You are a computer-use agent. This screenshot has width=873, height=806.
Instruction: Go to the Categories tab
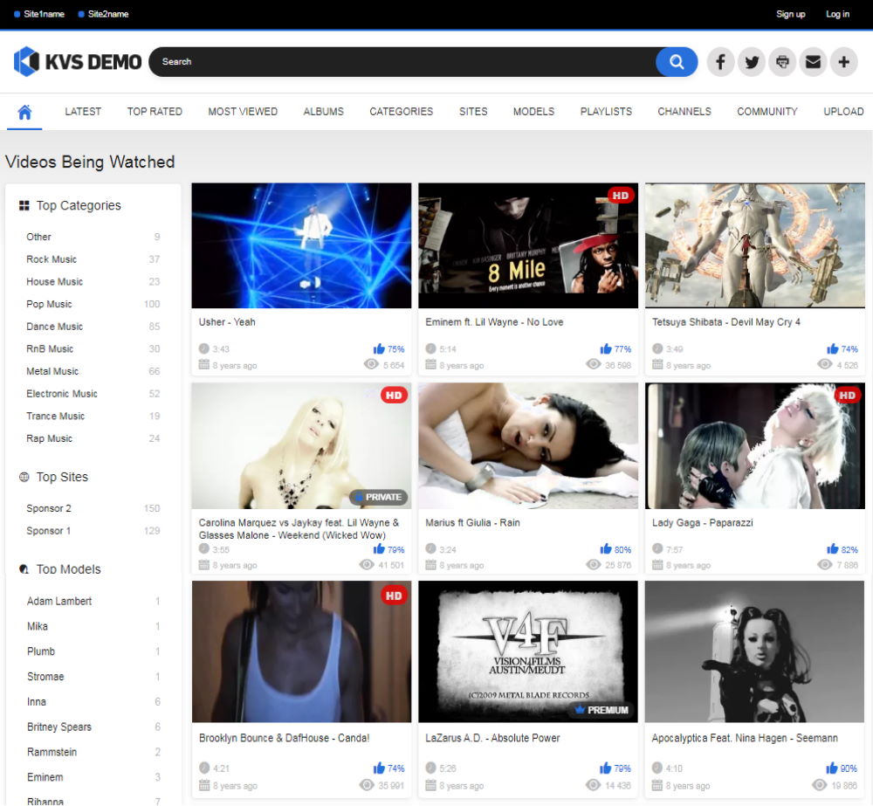[x=402, y=112]
